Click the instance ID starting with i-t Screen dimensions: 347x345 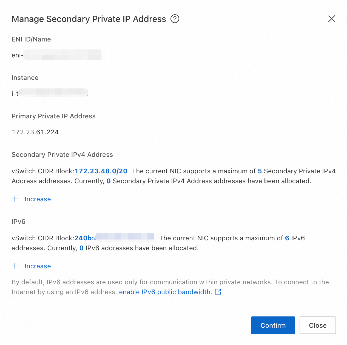click(x=50, y=93)
